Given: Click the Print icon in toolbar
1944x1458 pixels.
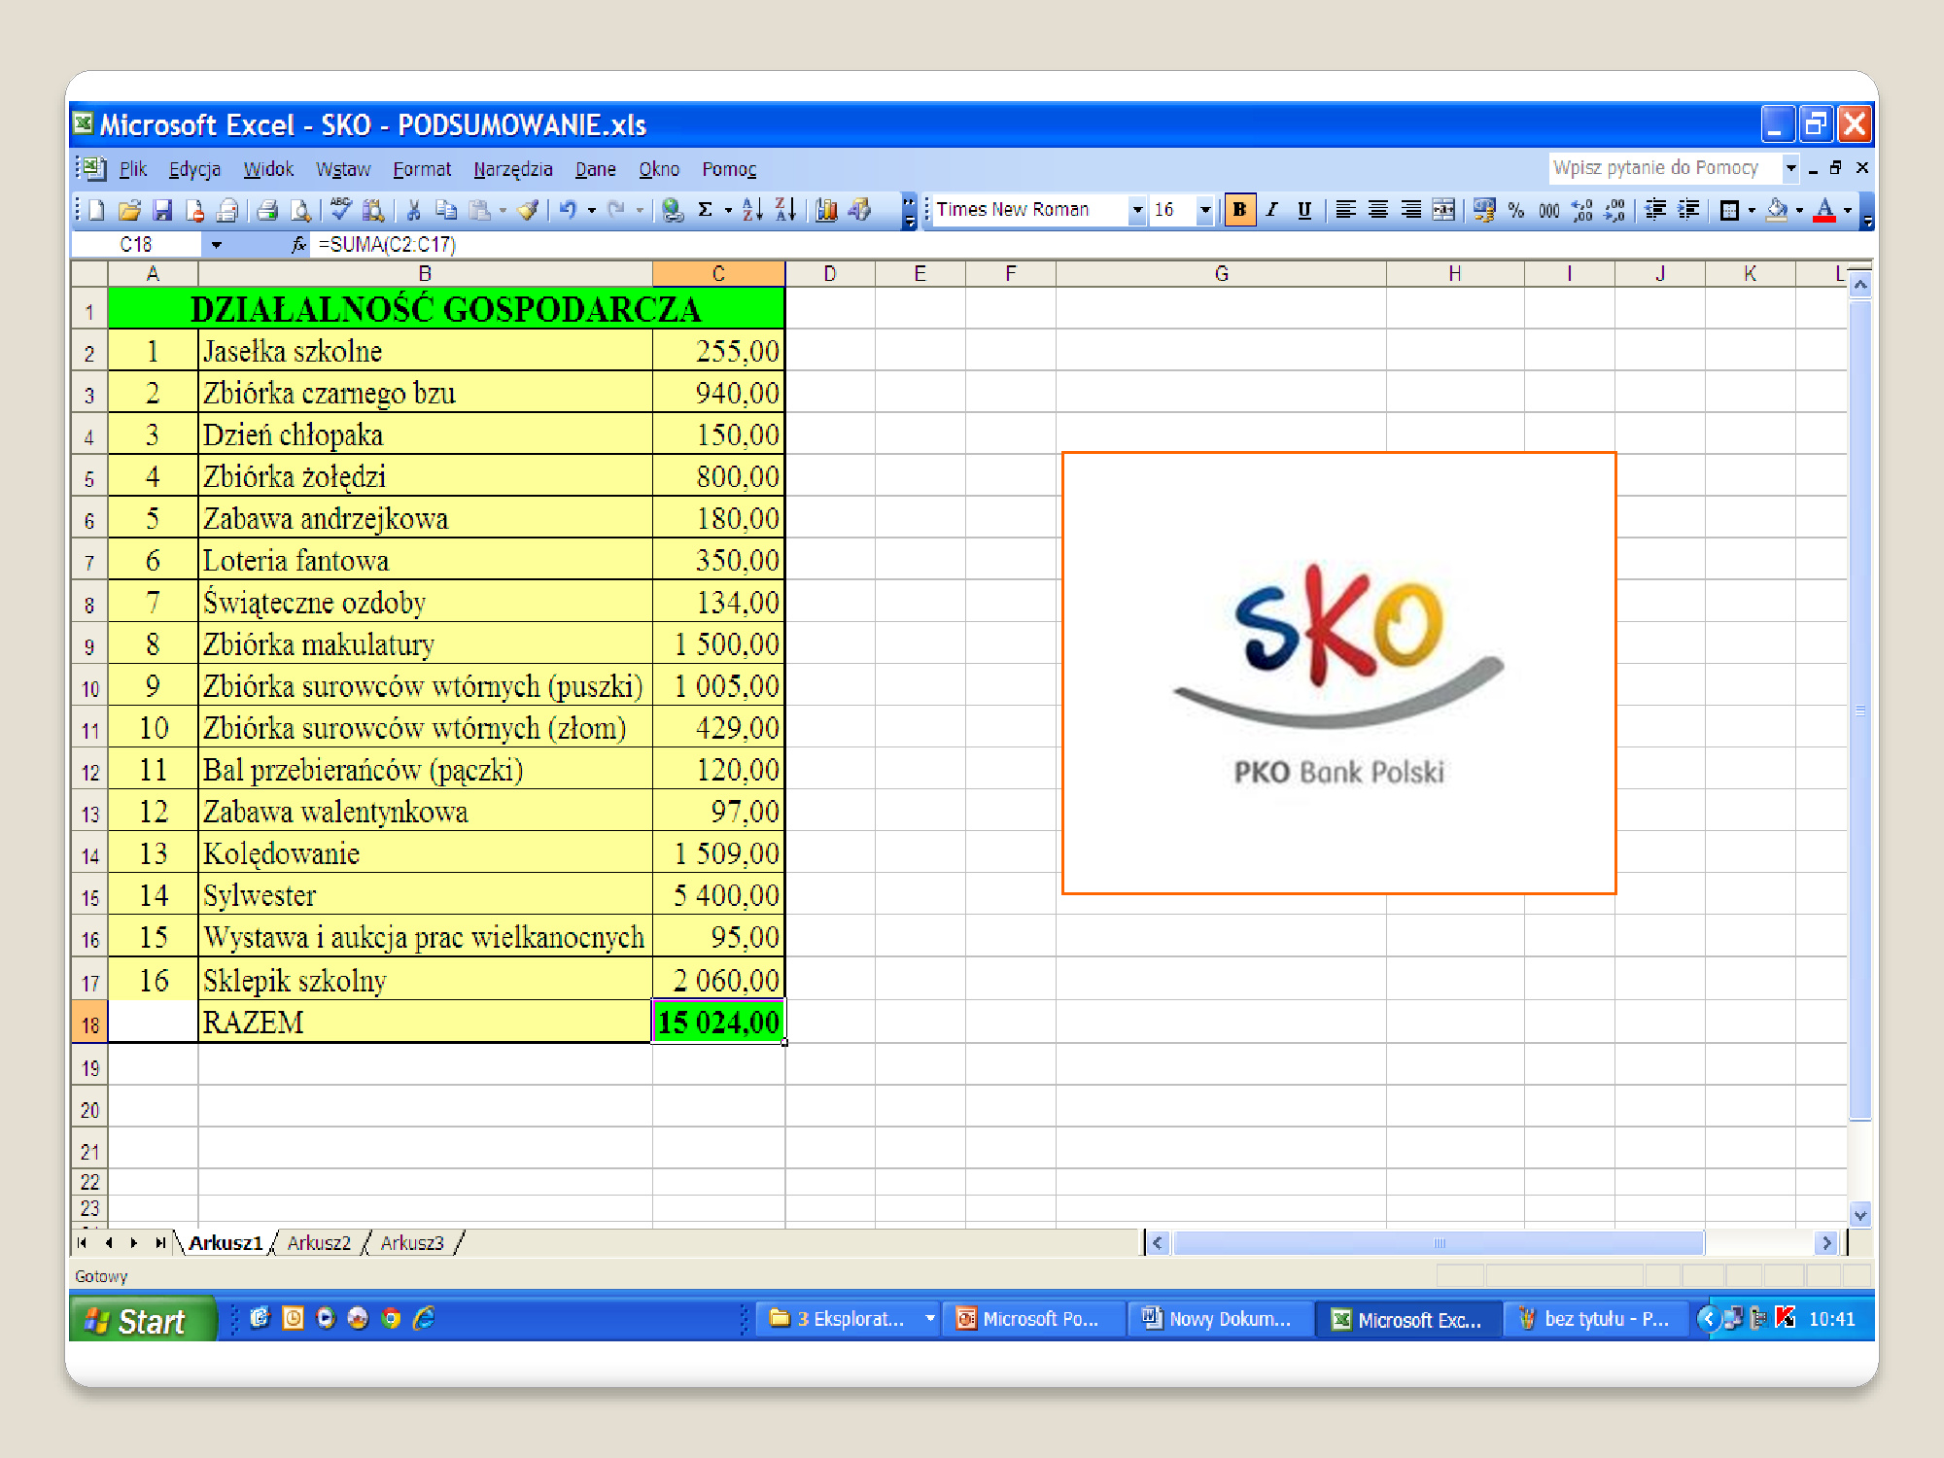Looking at the screenshot, I should tap(268, 210).
